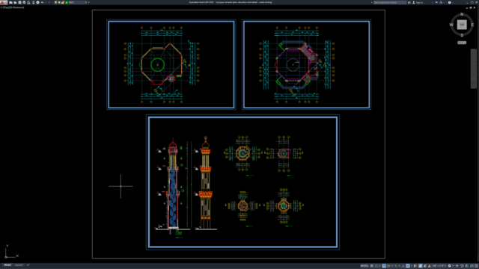This screenshot has width=479, height=269.
Task: Click the Save icon in Quick Access toolbar
Action: coord(20,2)
